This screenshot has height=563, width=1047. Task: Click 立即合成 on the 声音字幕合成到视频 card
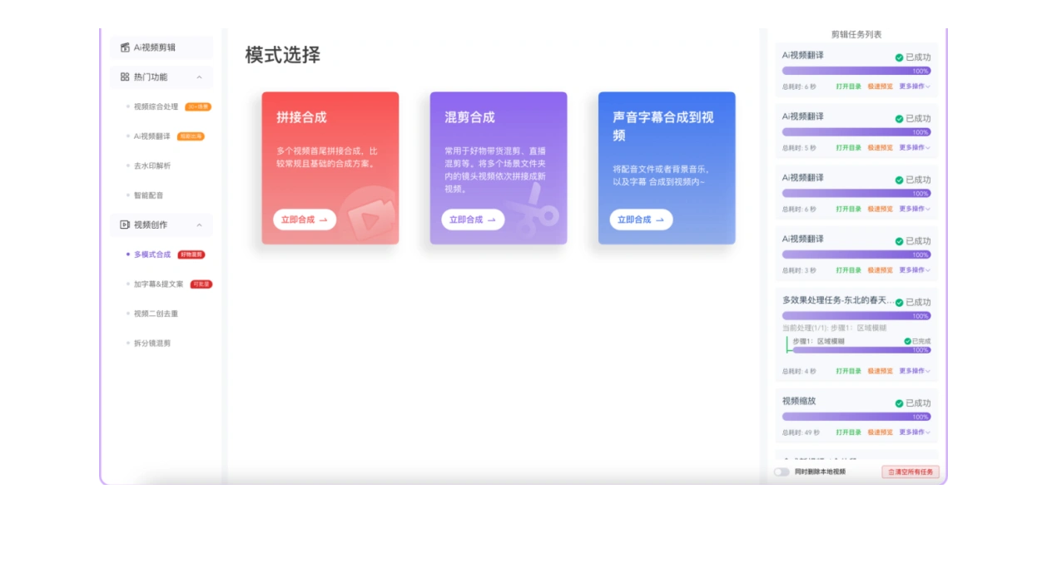coord(641,220)
